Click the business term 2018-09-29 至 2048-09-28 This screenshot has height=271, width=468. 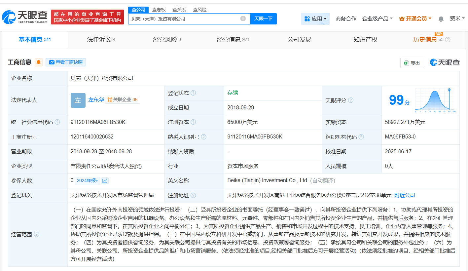click(x=101, y=151)
